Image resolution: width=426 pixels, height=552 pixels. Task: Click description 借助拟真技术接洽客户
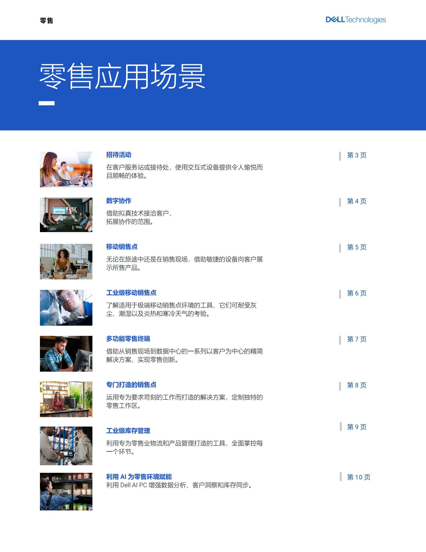click(x=139, y=217)
